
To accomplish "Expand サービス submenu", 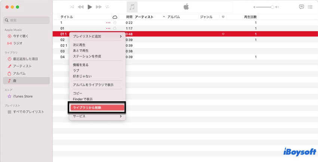I will click(97, 116).
